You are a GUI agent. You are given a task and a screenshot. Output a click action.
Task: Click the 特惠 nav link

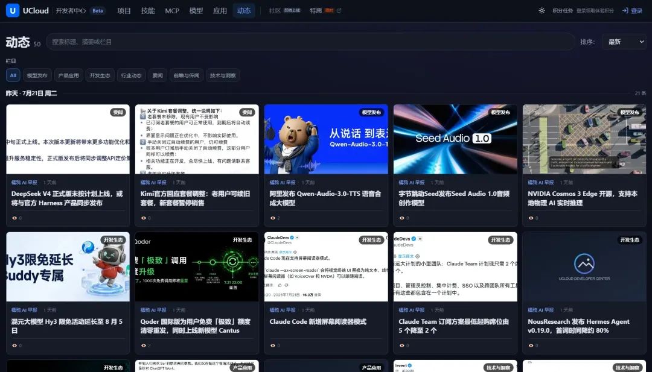tap(316, 11)
